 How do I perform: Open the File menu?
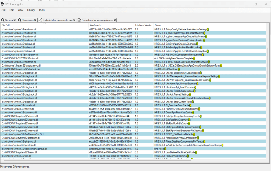click(3, 10)
